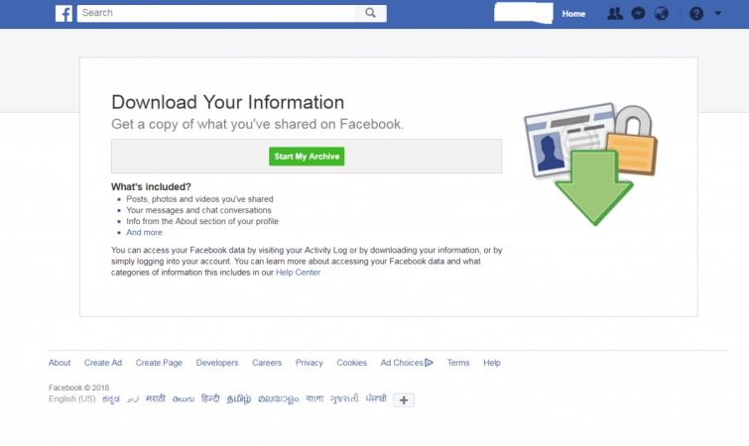Click the 'What's included?' heading
The height and width of the screenshot is (446, 749).
point(151,186)
